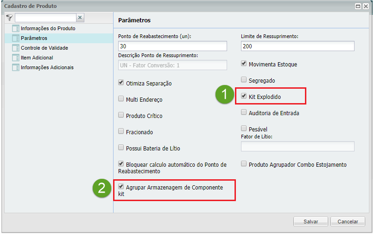Screen dimensions: 374x235
Task: Maximize the Cadastro de Produto dialog
Action: pos(358,7)
